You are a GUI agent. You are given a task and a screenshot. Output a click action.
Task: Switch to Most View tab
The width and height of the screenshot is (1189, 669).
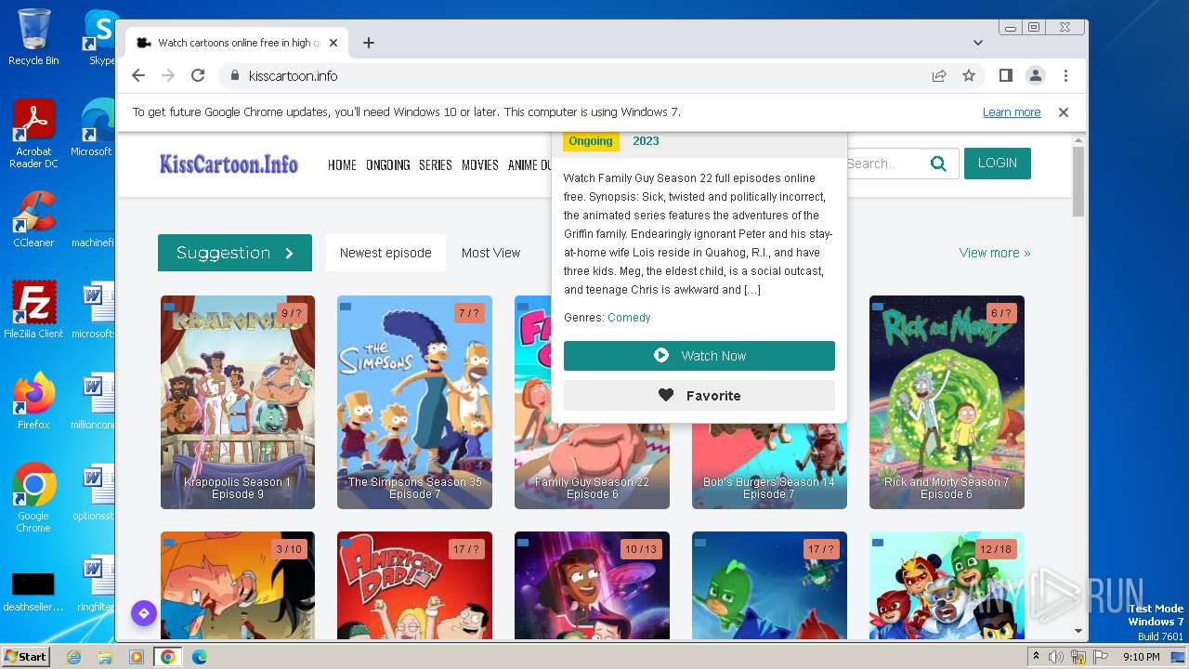490,253
